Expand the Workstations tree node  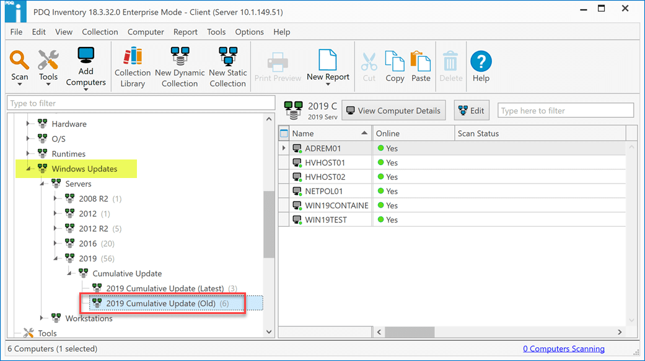point(42,318)
